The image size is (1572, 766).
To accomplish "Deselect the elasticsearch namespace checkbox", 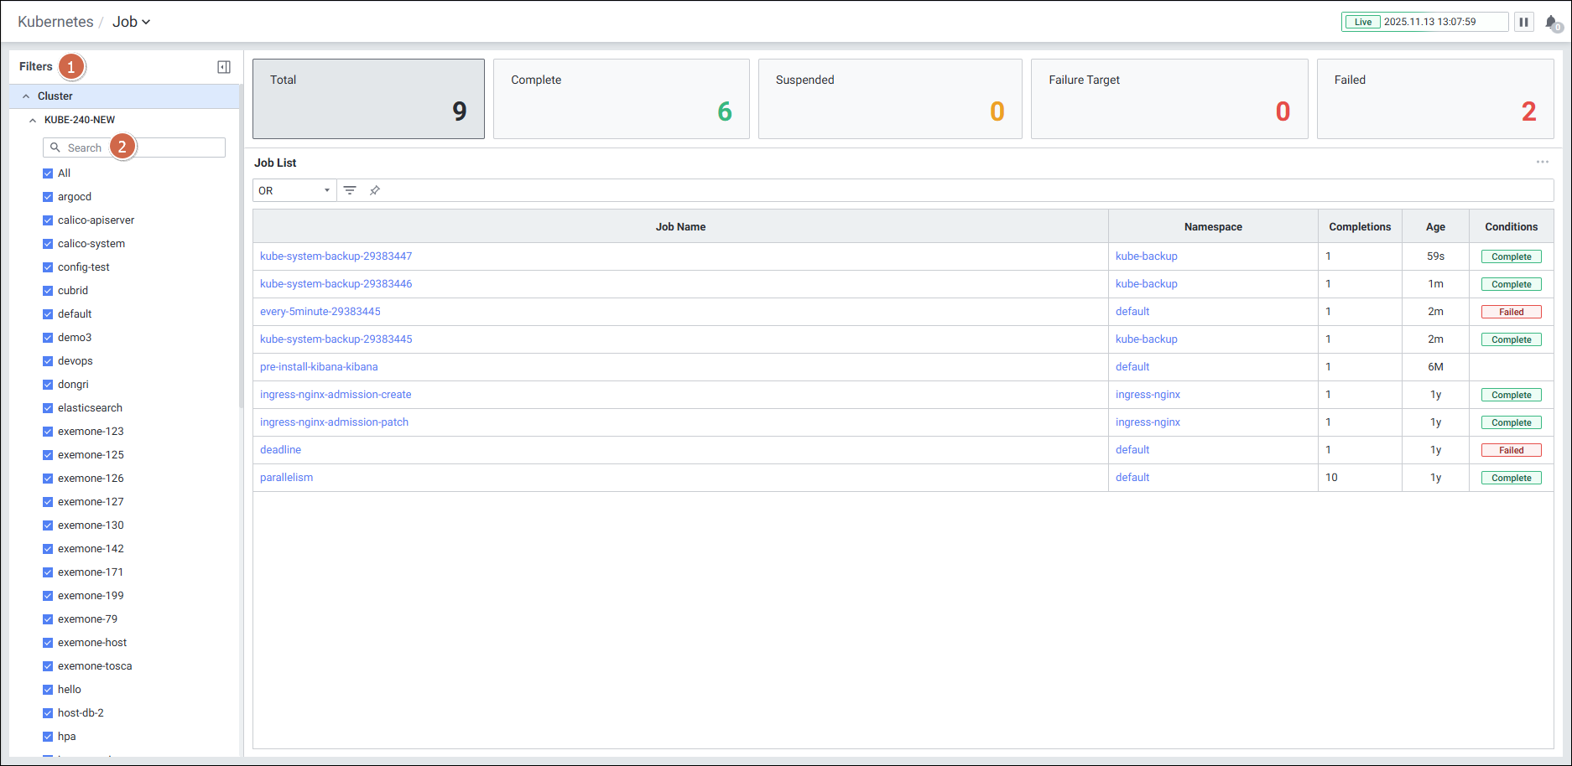I will [48, 408].
